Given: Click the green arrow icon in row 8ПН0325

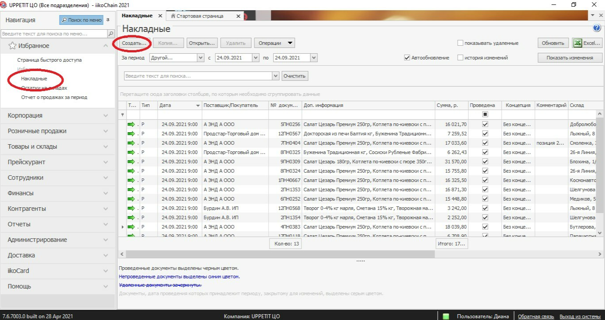Looking at the screenshot, I should [131, 152].
